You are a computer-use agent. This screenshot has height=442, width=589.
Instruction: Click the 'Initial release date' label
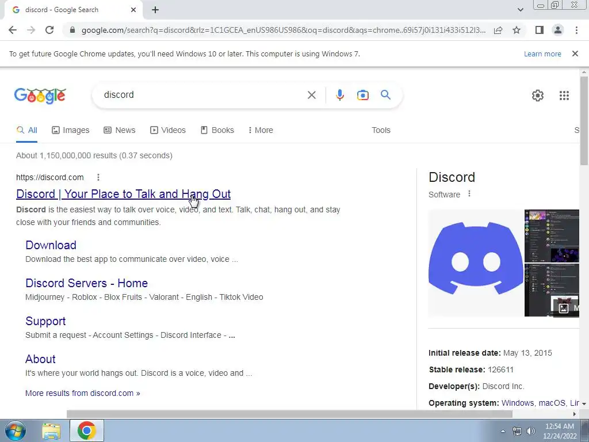pyautogui.click(x=465, y=353)
